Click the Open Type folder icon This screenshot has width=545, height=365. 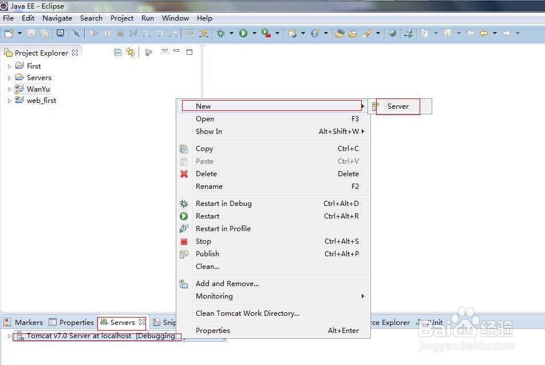[x=340, y=33]
